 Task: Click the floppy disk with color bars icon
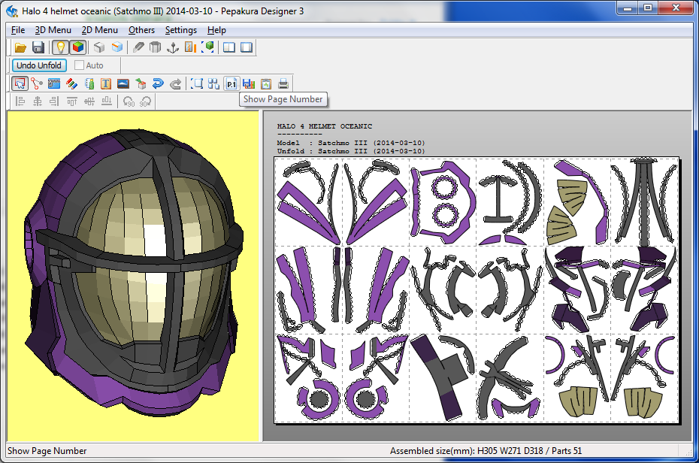coord(249,83)
